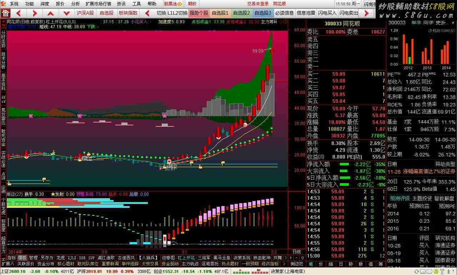Select 强势个股 toolbar button
The height and width of the screenshot is (275, 457).
199,13
